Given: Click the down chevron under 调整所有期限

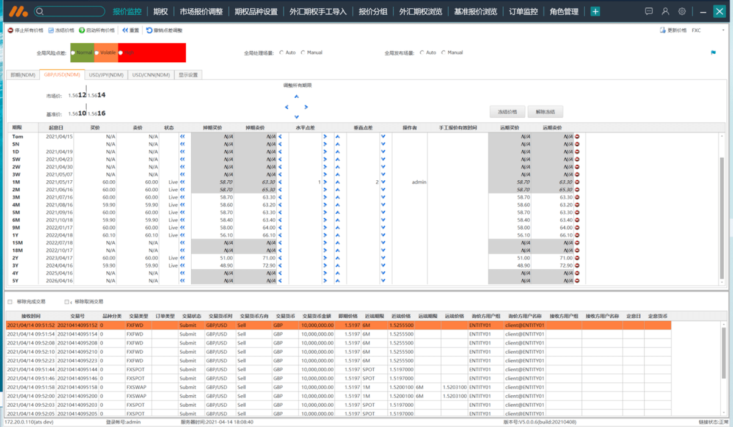Looking at the screenshot, I should point(297,117).
